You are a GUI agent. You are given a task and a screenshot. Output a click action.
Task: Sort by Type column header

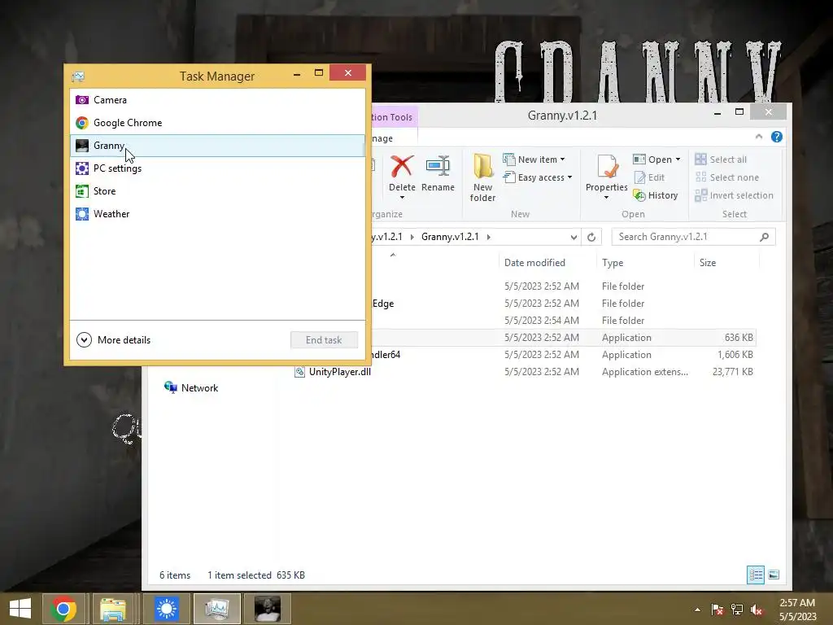coord(613,263)
